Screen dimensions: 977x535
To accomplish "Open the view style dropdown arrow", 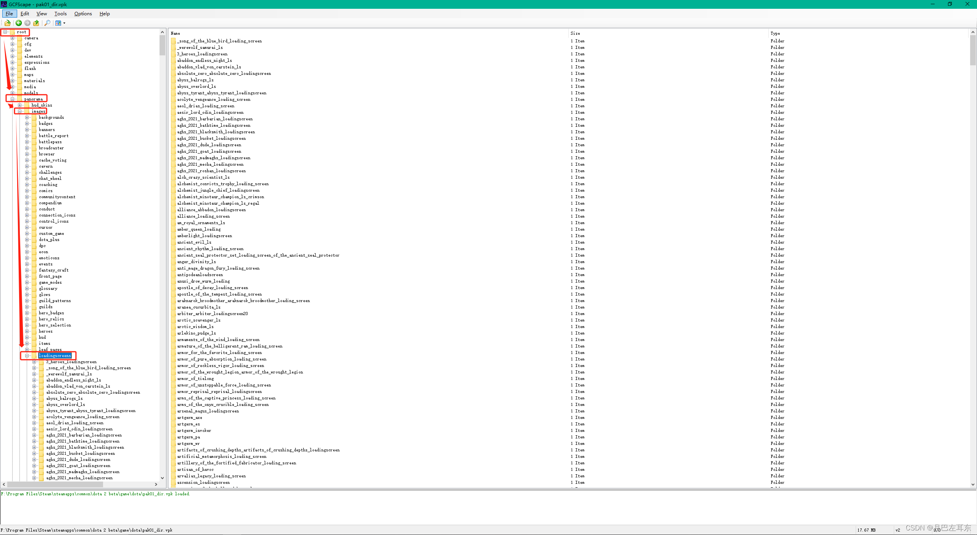I will tap(64, 23).
